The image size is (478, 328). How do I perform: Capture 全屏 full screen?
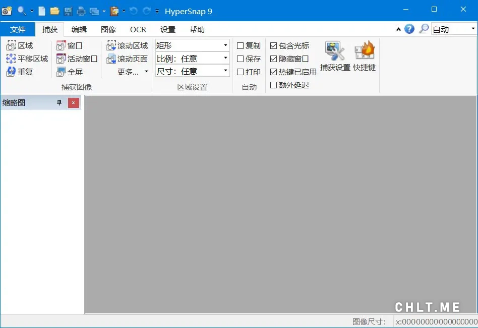(69, 72)
